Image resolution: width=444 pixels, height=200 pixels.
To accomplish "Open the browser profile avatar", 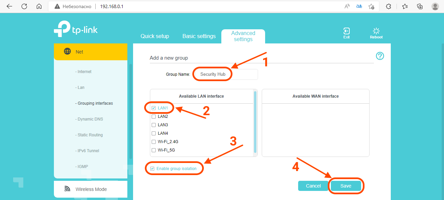I will coord(435,6).
